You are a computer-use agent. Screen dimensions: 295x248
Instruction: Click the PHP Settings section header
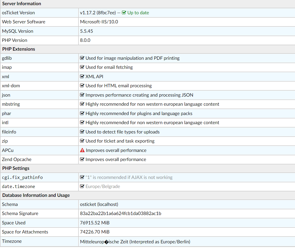[x=16, y=168]
